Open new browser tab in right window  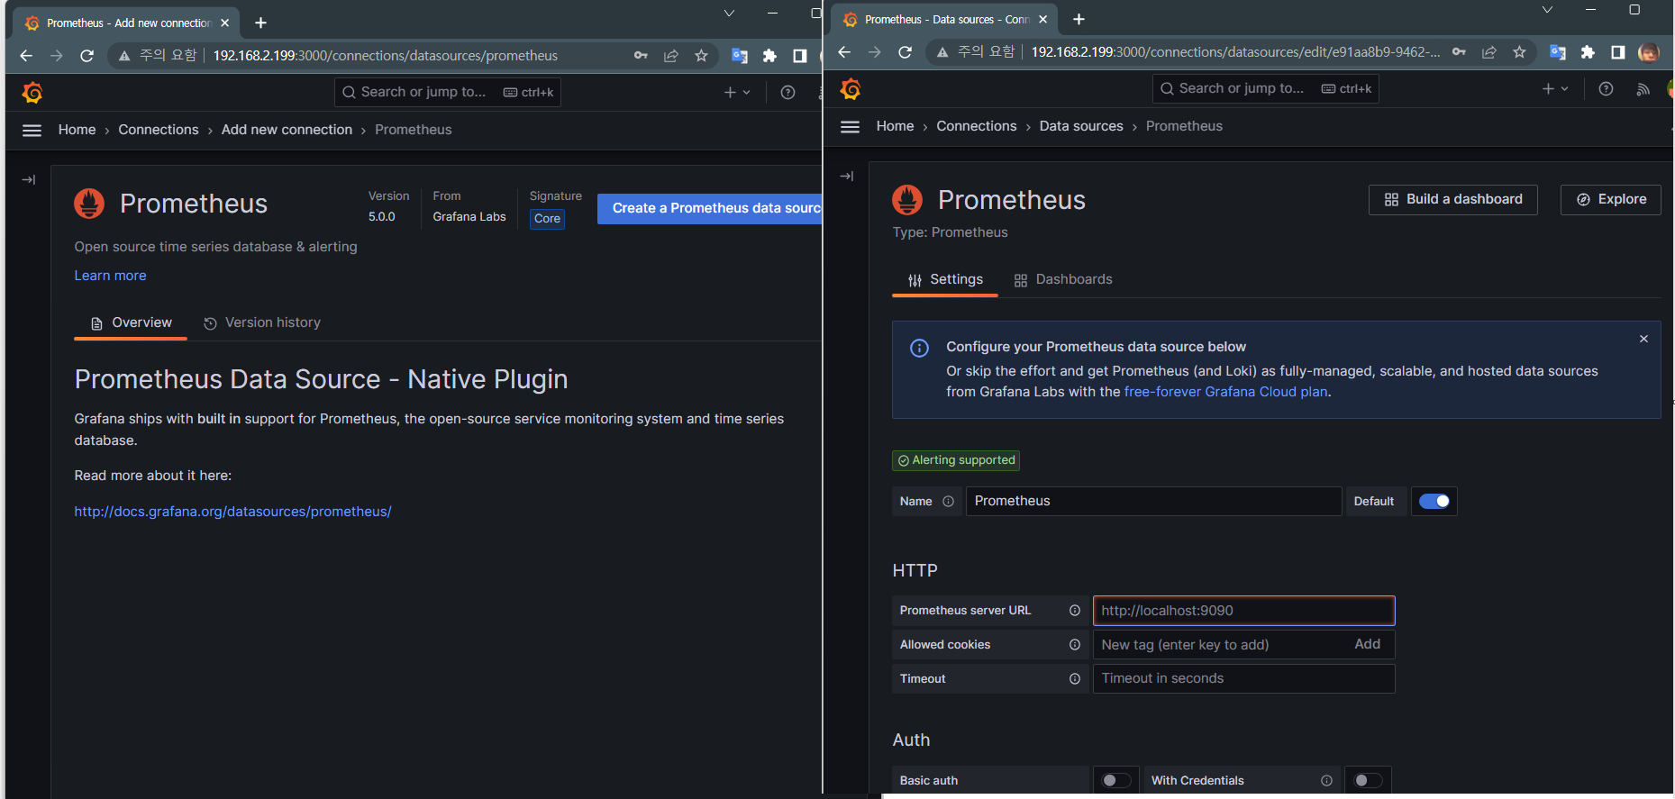(x=1079, y=19)
